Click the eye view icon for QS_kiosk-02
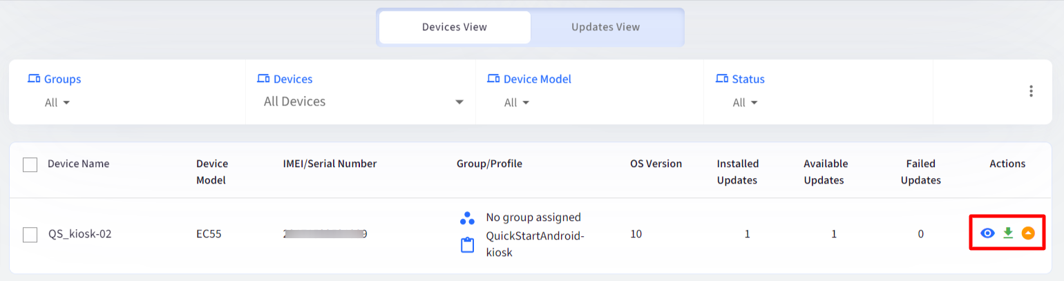 988,233
